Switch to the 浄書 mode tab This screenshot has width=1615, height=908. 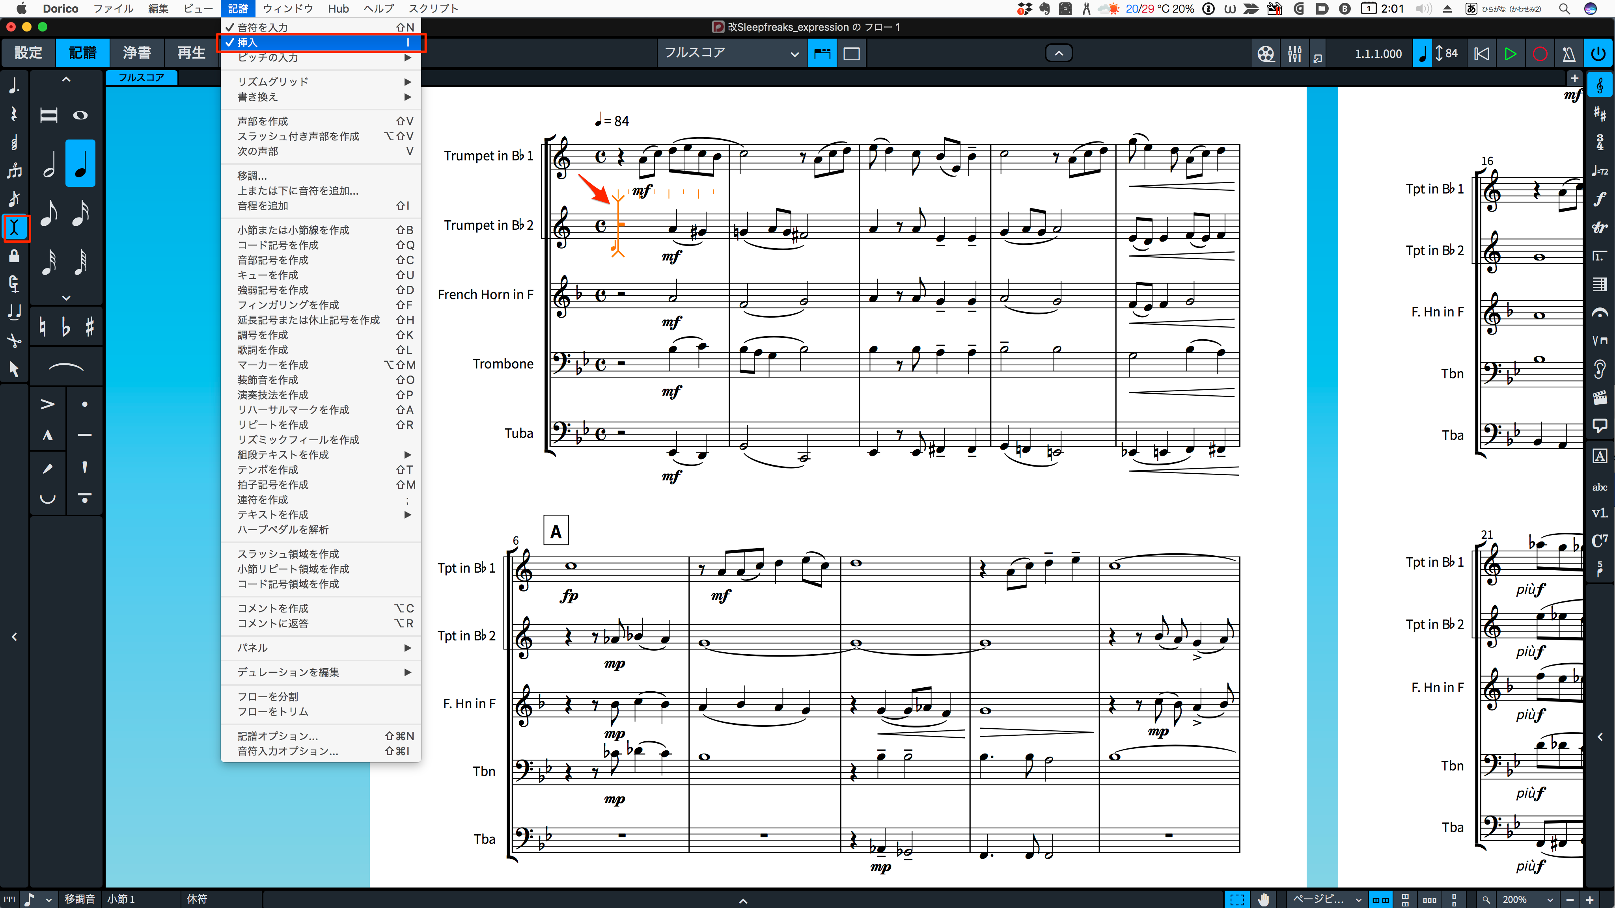point(137,53)
